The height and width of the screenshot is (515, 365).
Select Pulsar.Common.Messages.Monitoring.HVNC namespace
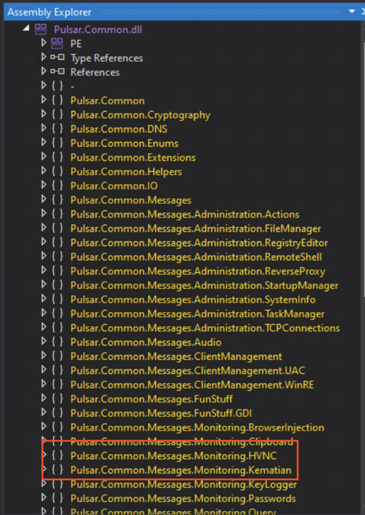[x=173, y=456]
